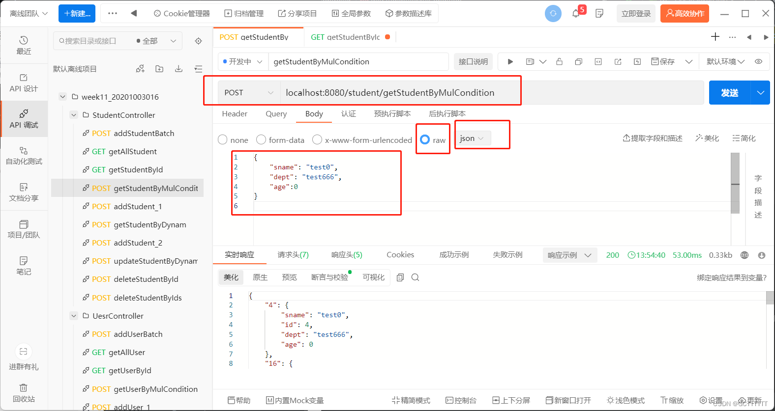Open the json format dropdown
This screenshot has height=411, width=775.
(473, 138)
